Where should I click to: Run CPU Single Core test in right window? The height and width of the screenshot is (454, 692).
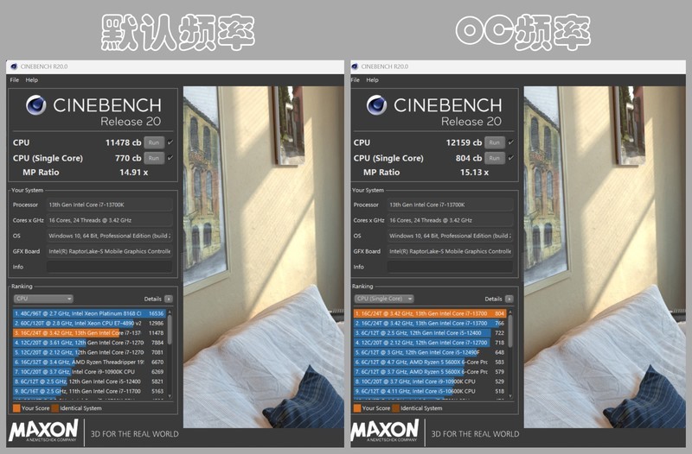495,158
